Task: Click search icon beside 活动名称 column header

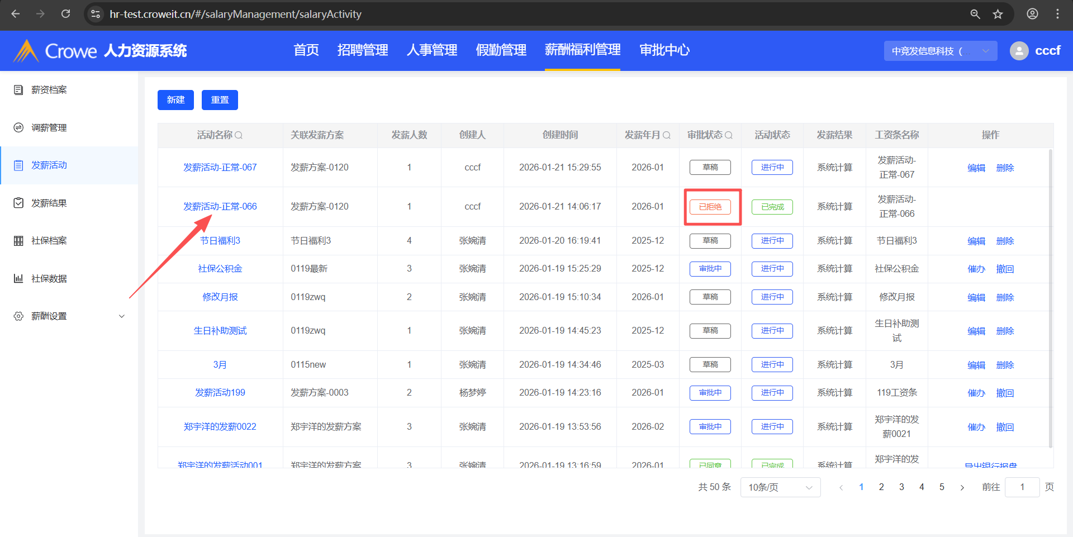Action: [239, 135]
